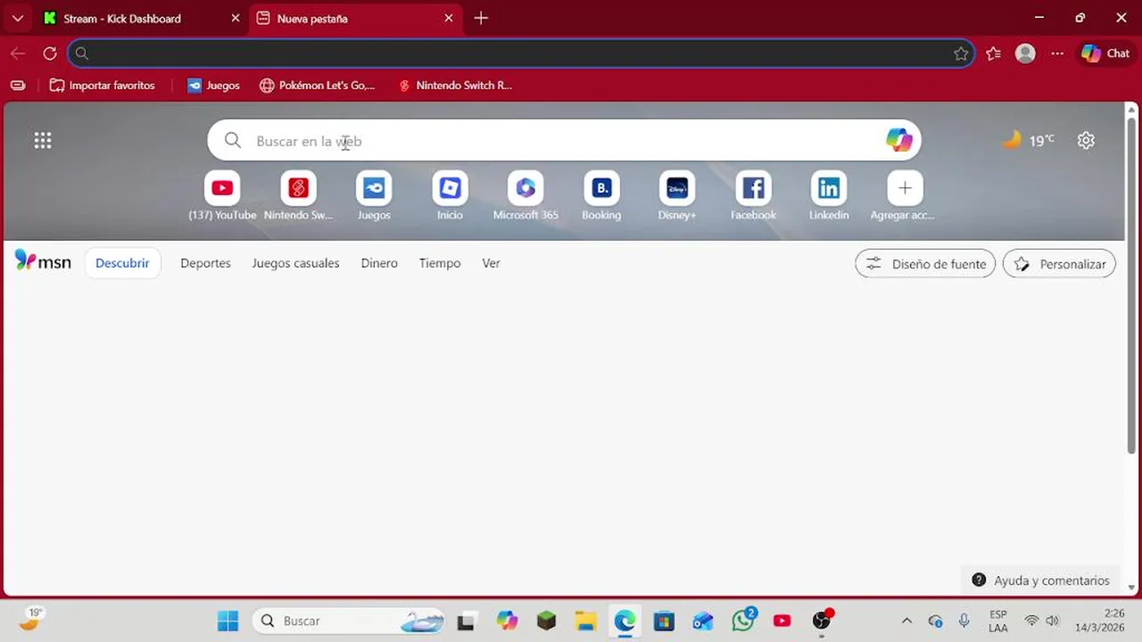Open a new tab with plus button

481,18
